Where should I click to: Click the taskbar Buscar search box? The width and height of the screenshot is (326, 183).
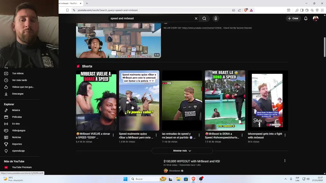149,179
